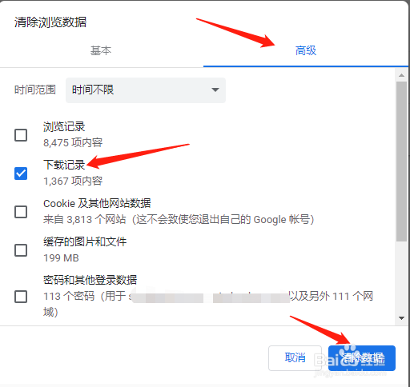This screenshot has height=387, width=410.
Task: Click the 浏览记录 label text
Action: (x=64, y=126)
